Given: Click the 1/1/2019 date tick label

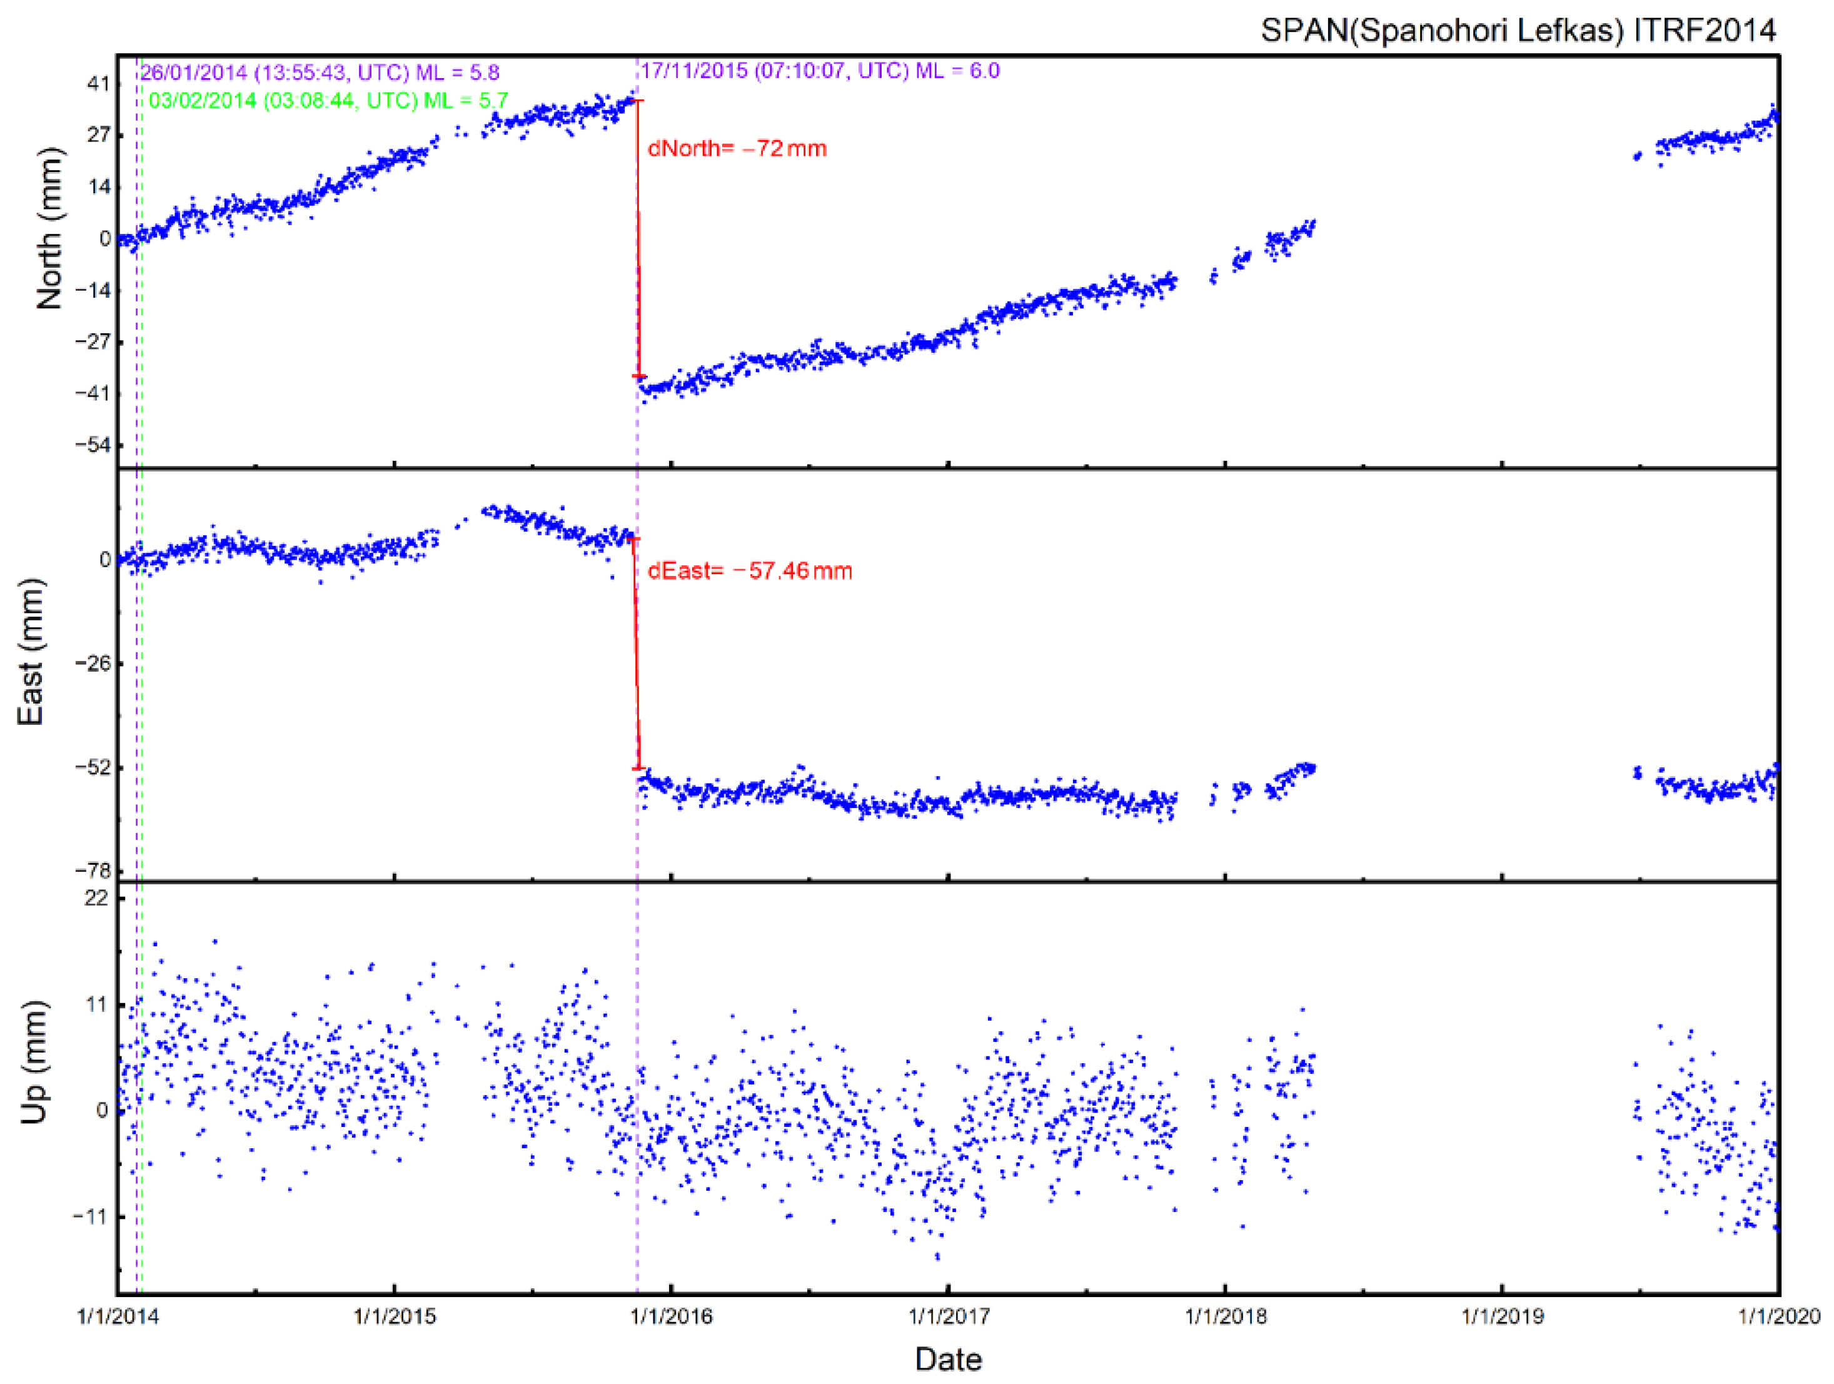Looking at the screenshot, I should pyautogui.click(x=1503, y=1316).
